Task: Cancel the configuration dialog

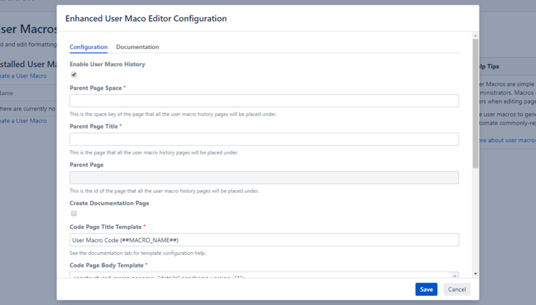Action: click(x=457, y=289)
